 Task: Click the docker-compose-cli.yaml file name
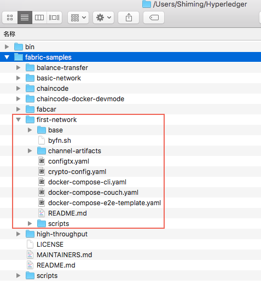click(x=87, y=182)
